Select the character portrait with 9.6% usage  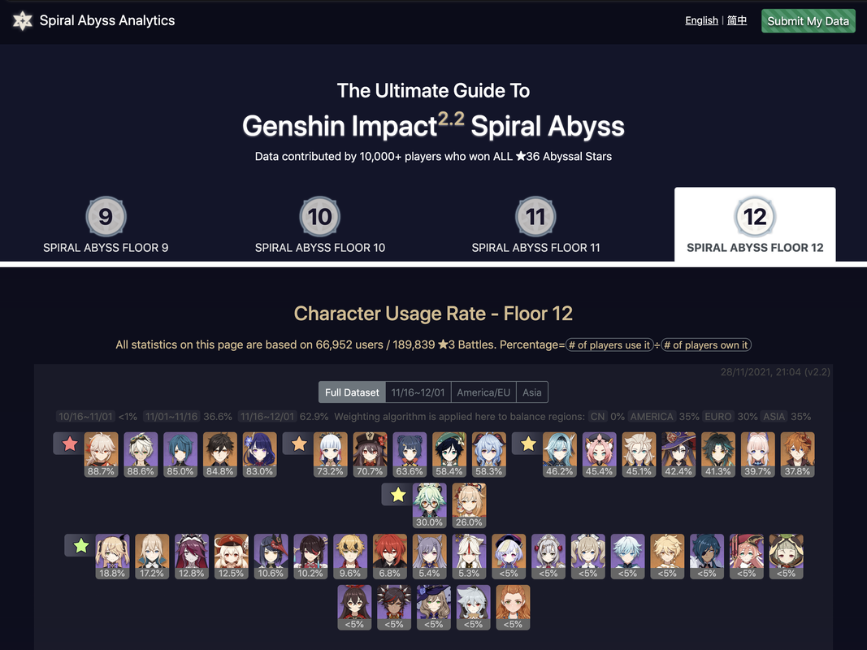(350, 556)
